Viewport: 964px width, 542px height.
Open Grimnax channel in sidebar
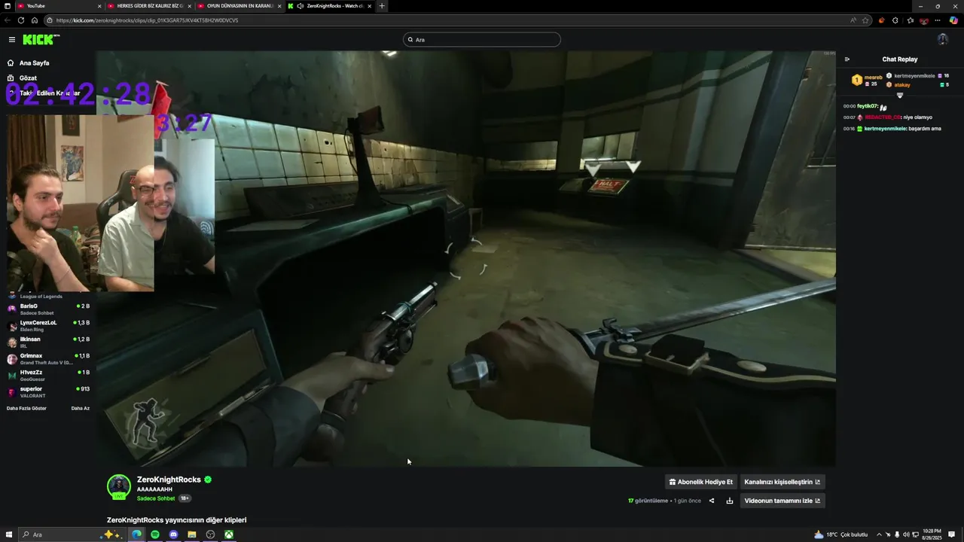[x=47, y=358]
